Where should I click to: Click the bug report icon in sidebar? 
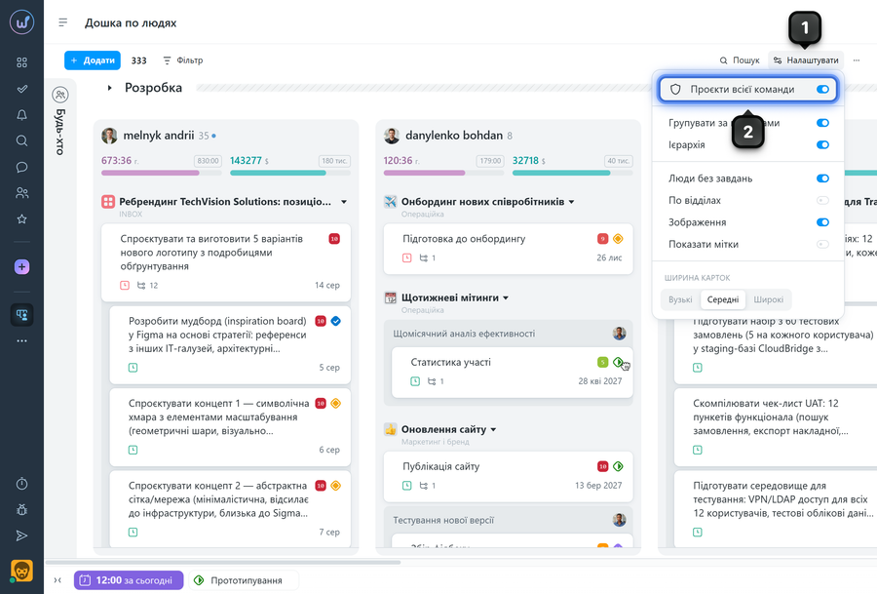21,509
